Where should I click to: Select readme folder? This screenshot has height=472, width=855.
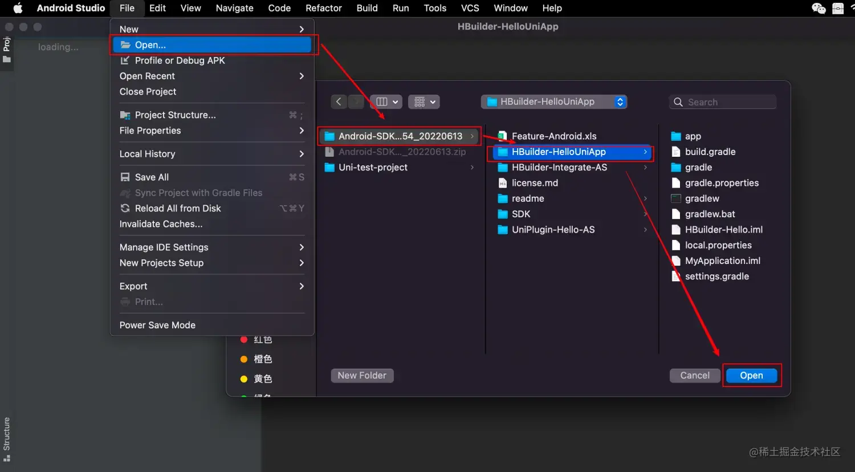(x=572, y=198)
